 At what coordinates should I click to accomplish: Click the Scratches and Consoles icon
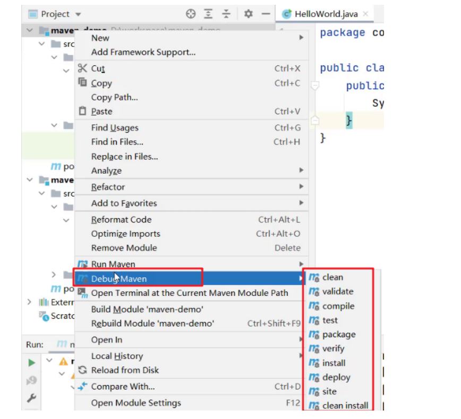tap(44, 316)
